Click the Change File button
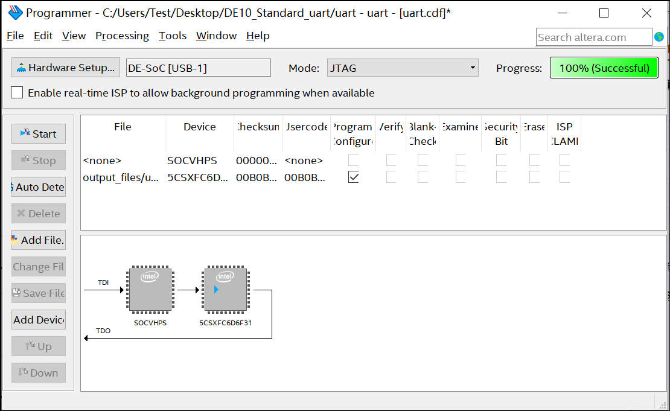This screenshot has height=411, width=670. [x=39, y=267]
